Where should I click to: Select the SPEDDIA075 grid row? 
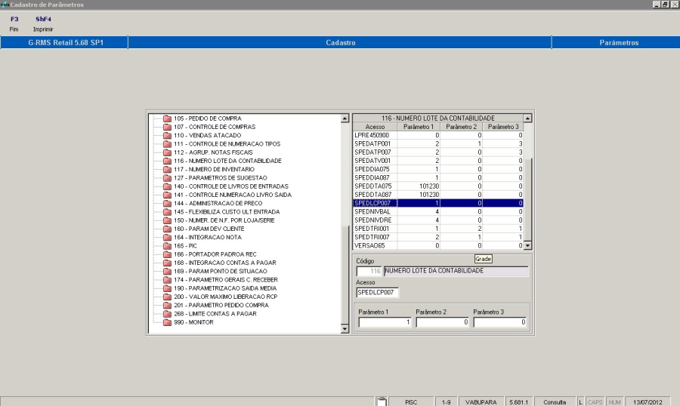(x=438, y=169)
